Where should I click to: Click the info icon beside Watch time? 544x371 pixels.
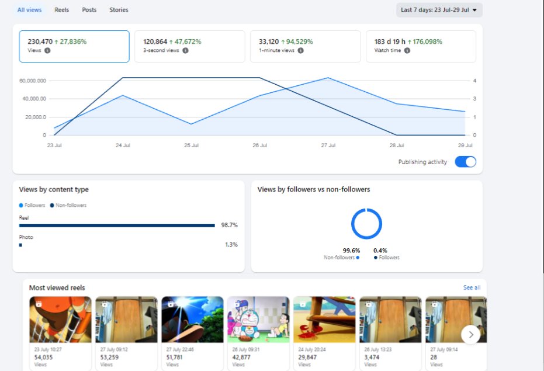click(x=407, y=50)
